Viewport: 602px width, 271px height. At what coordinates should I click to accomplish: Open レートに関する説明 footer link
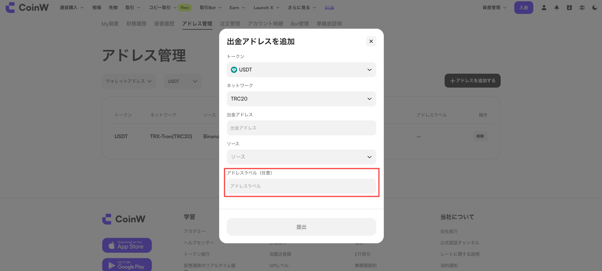460,254
